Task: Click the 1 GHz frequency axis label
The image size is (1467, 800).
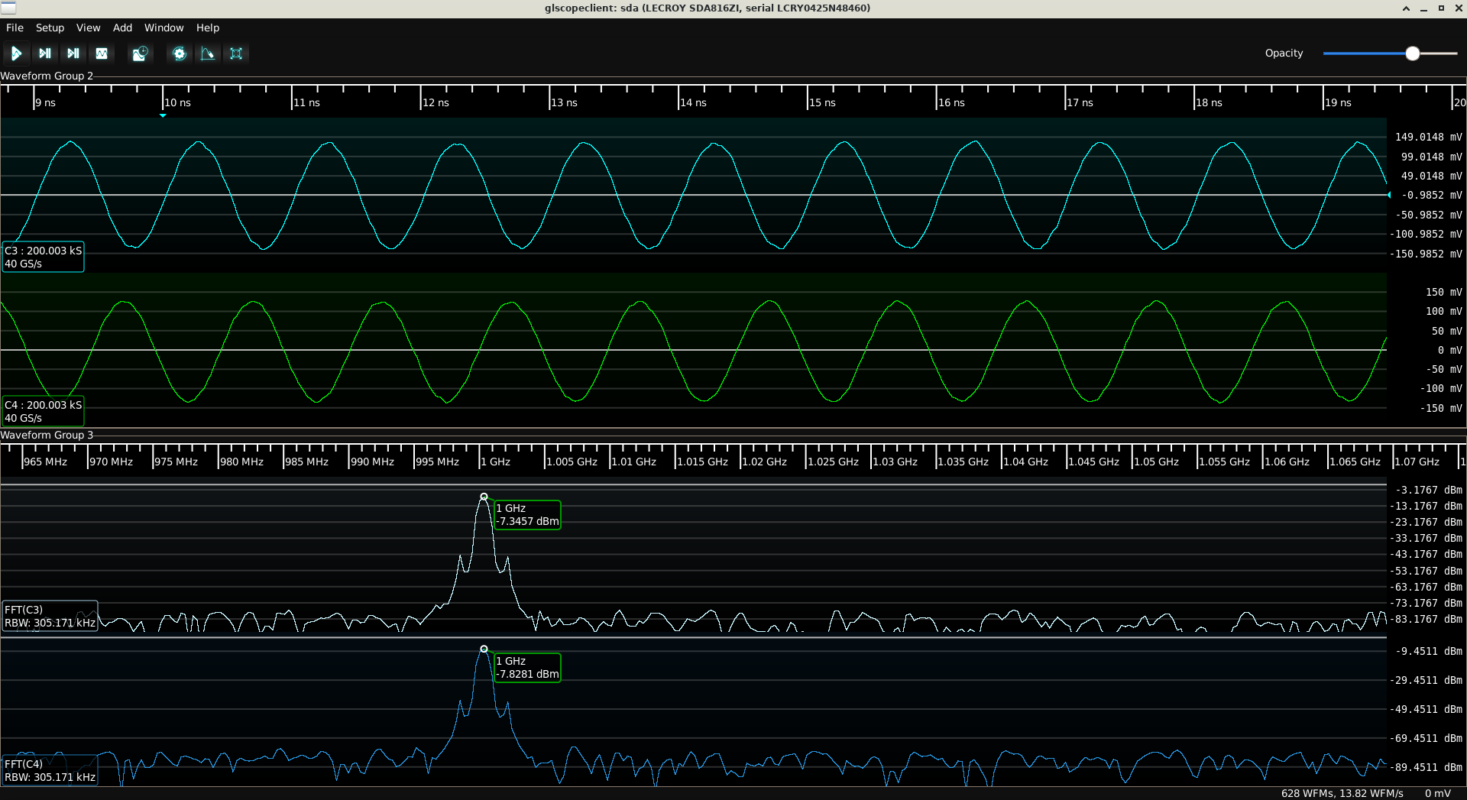Action: (496, 462)
